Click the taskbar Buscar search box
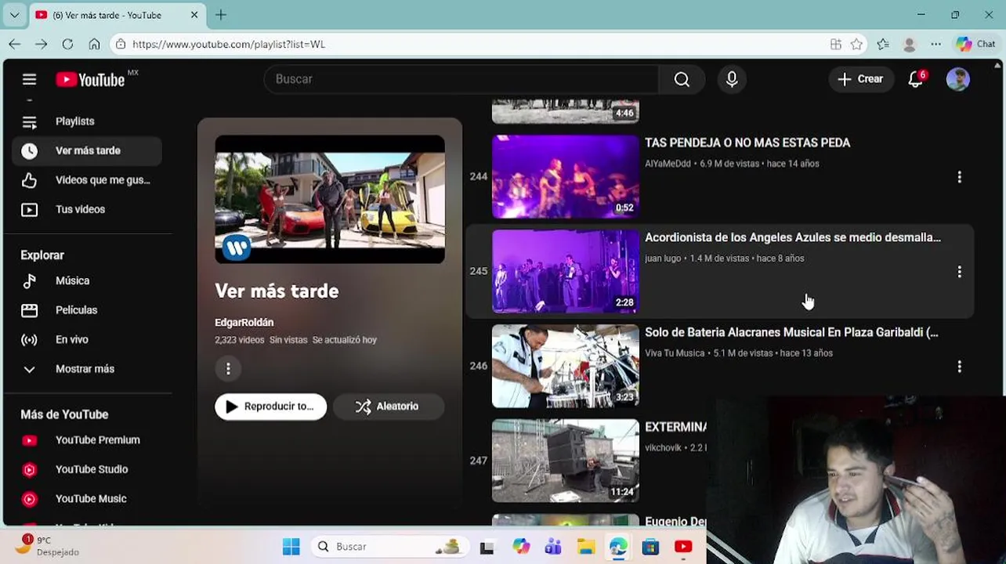 [389, 547]
